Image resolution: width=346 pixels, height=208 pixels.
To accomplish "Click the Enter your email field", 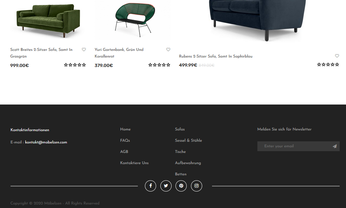I will click(294, 146).
